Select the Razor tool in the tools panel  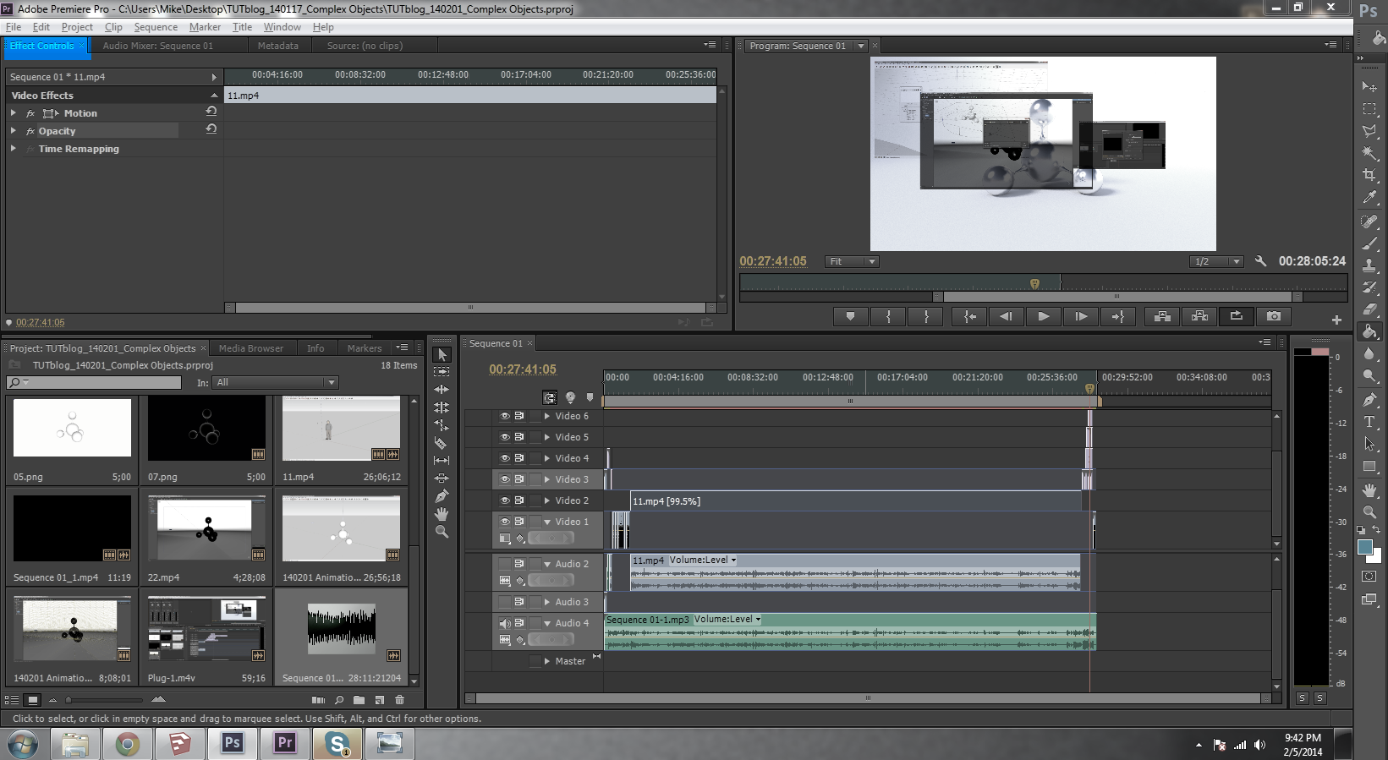[x=441, y=443]
